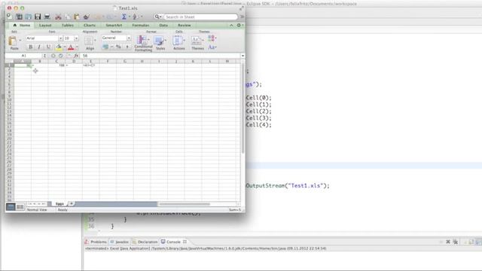Viewport: 482px width, 271px height.
Task: Open the Javadoc tab in Eclipse
Action: point(120,242)
